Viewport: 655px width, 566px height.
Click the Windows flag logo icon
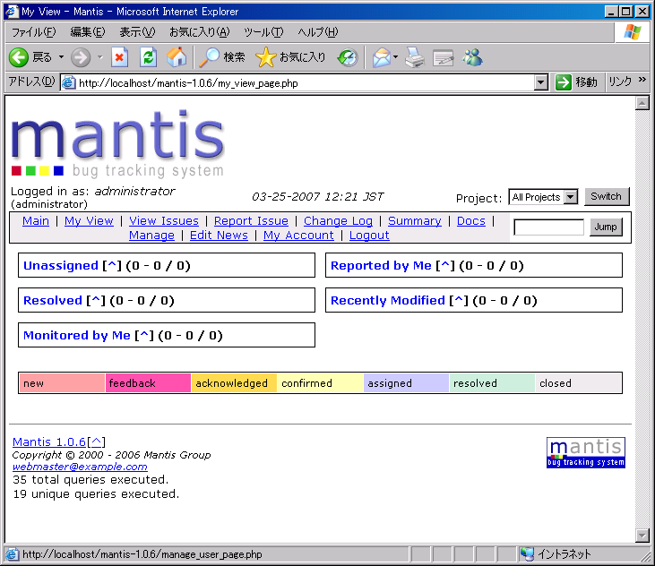tap(632, 31)
